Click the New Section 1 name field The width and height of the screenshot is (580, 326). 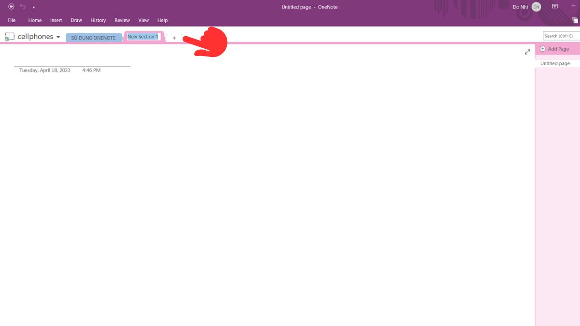pos(143,37)
